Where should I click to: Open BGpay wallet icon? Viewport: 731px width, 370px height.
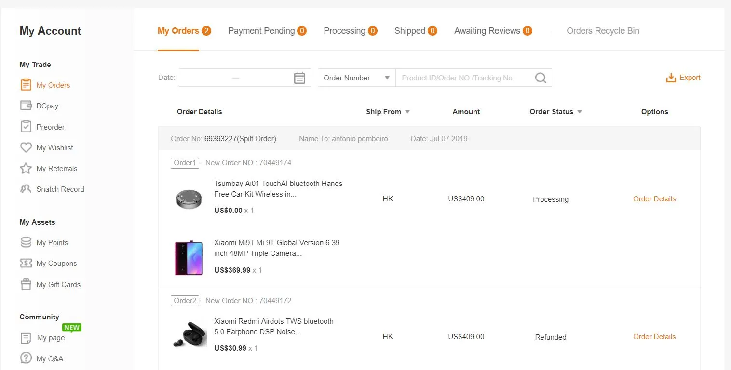(26, 106)
